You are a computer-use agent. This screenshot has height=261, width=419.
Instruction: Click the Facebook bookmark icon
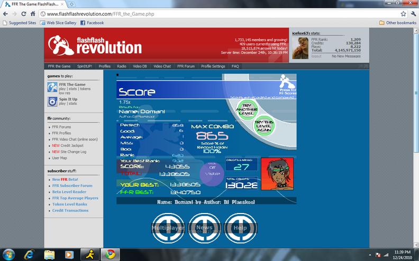83,23
